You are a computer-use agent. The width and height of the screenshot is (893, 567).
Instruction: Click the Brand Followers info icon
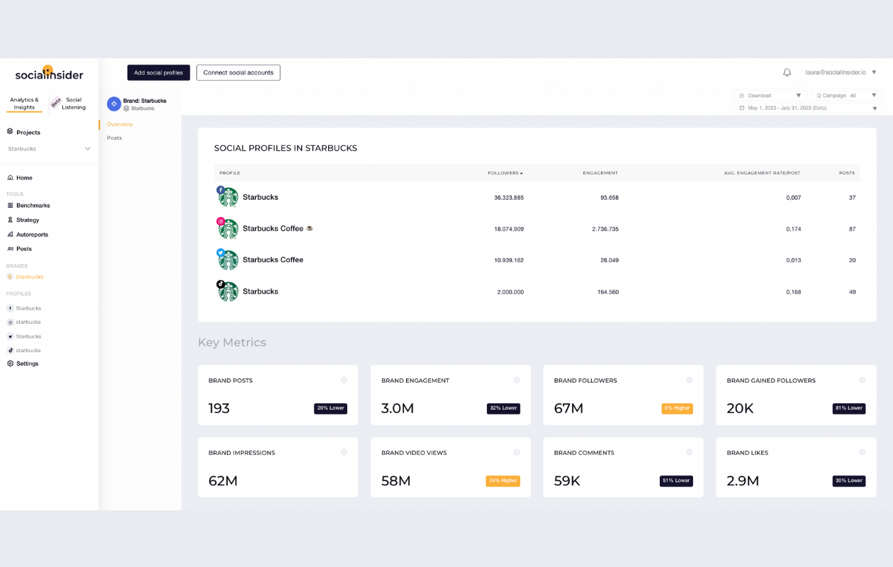tap(690, 380)
